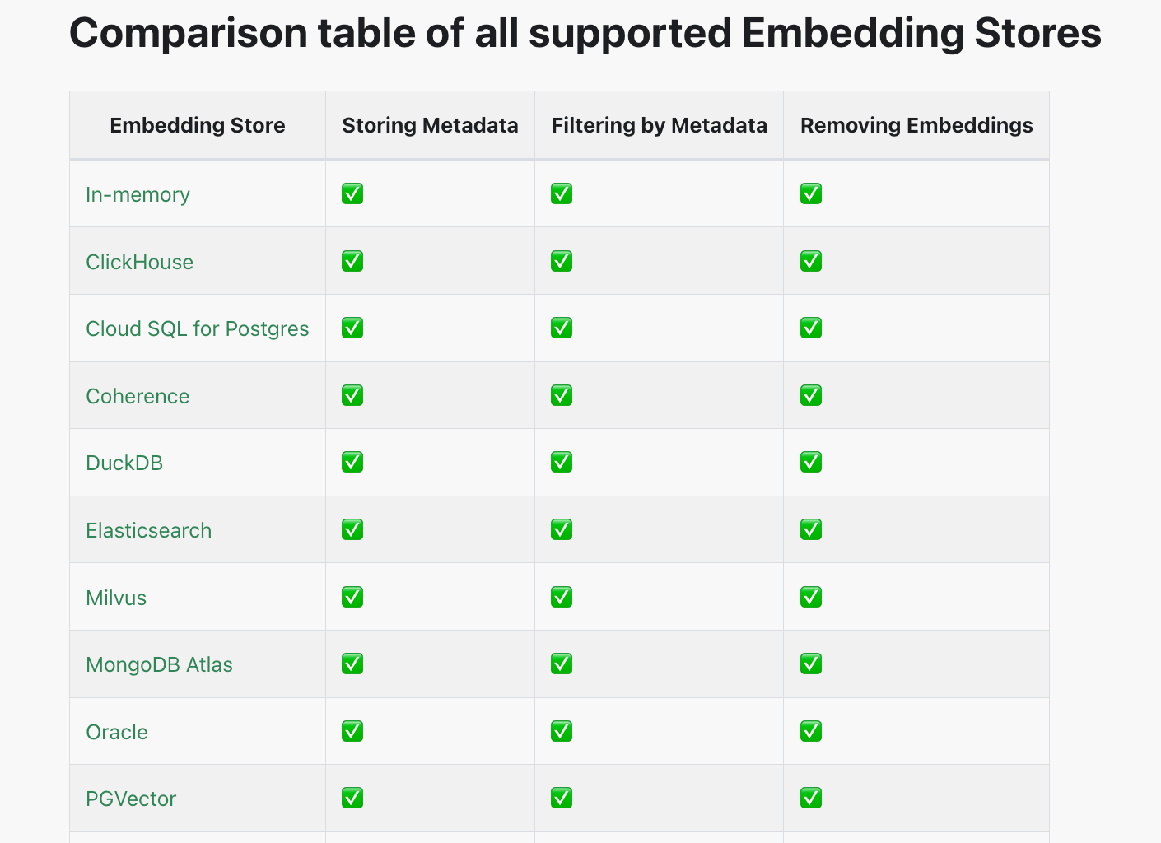Follow the Cloud SQL for Postgres link
The width and height of the screenshot is (1161, 843).
point(197,328)
